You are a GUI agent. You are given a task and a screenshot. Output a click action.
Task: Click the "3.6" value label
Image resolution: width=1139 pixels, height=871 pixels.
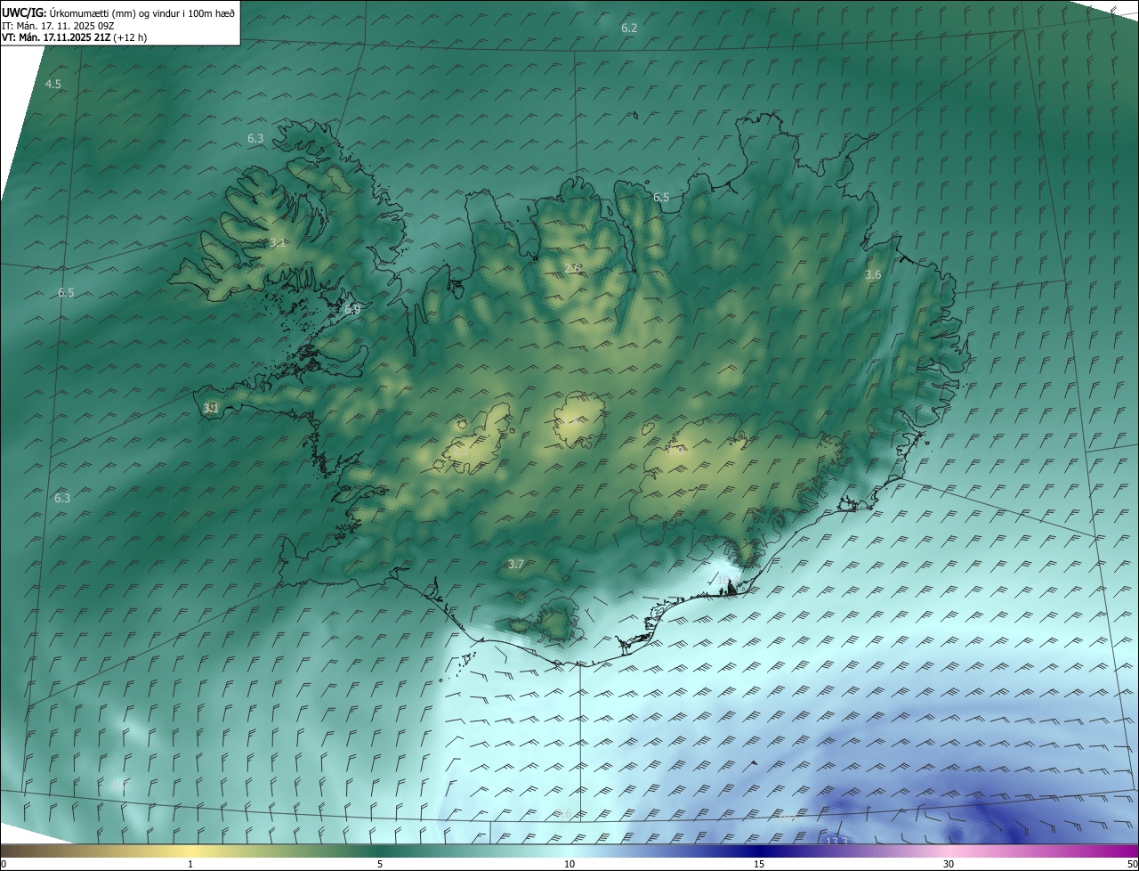(873, 275)
